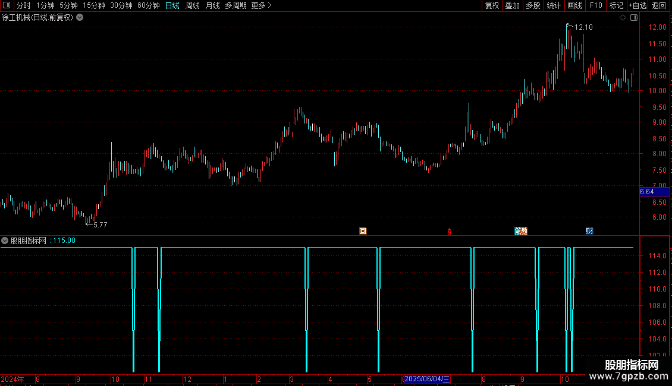Click the 返回 button
This screenshot has width=672, height=386.
click(659, 5)
